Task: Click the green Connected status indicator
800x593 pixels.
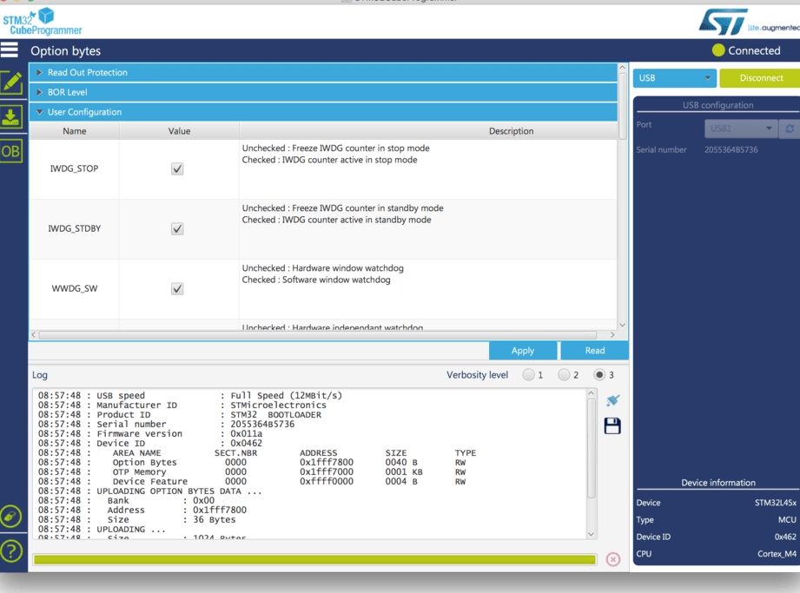Action: 718,50
